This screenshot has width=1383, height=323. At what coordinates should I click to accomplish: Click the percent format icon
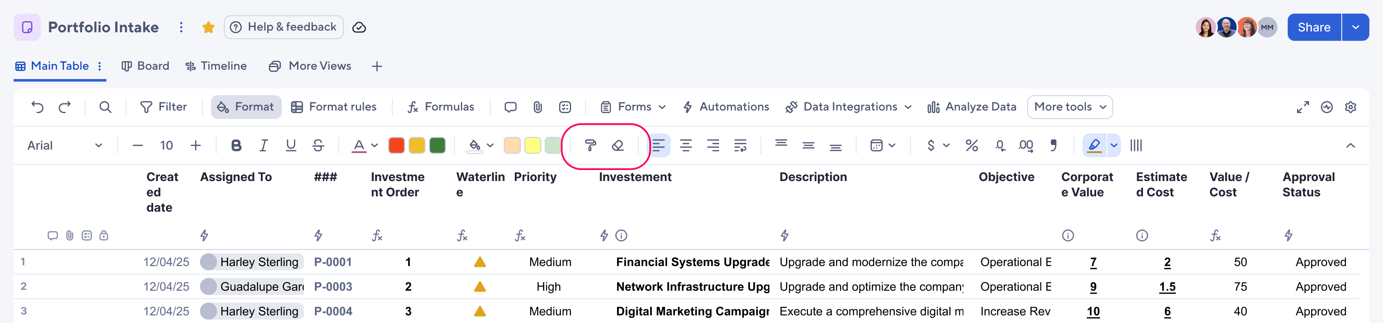(x=972, y=145)
